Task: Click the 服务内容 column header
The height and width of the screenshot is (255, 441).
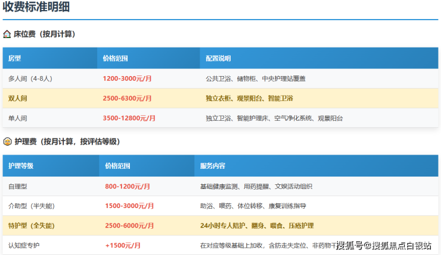Action: click(x=213, y=166)
